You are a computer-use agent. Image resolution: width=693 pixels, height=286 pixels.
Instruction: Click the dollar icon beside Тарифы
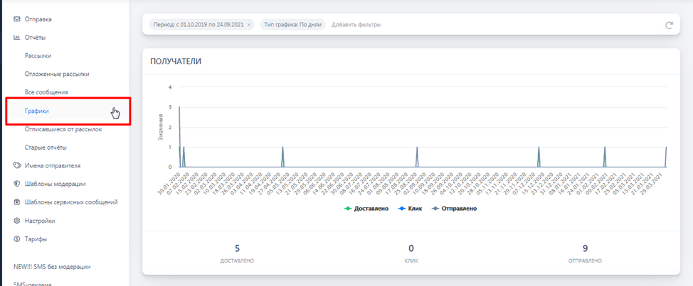click(17, 239)
